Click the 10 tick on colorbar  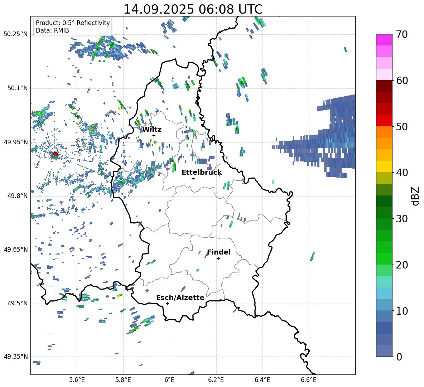pos(402,311)
